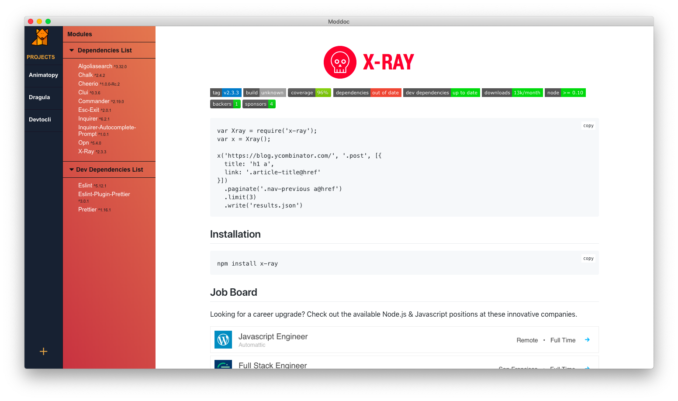
Task: Open the Inquirer ^6.2.1 dependency
Action: (x=94, y=119)
